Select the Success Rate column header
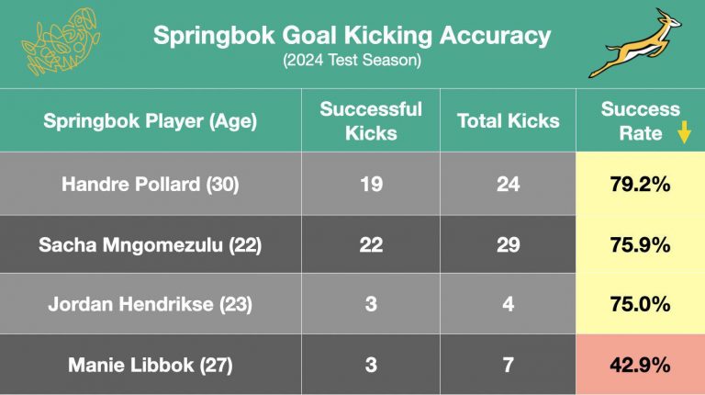Image resolution: width=705 pixels, height=395 pixels. coord(640,120)
